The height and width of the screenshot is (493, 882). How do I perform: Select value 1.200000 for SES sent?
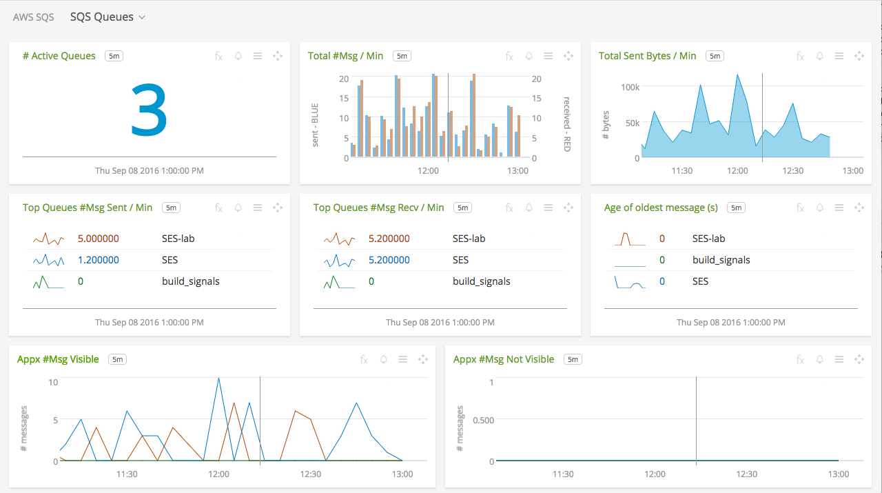pos(99,260)
